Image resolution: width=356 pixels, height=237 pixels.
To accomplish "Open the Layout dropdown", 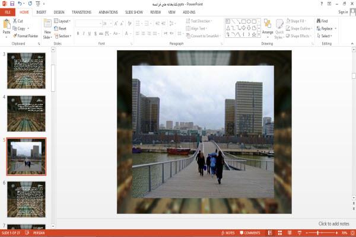I will [x=62, y=21].
